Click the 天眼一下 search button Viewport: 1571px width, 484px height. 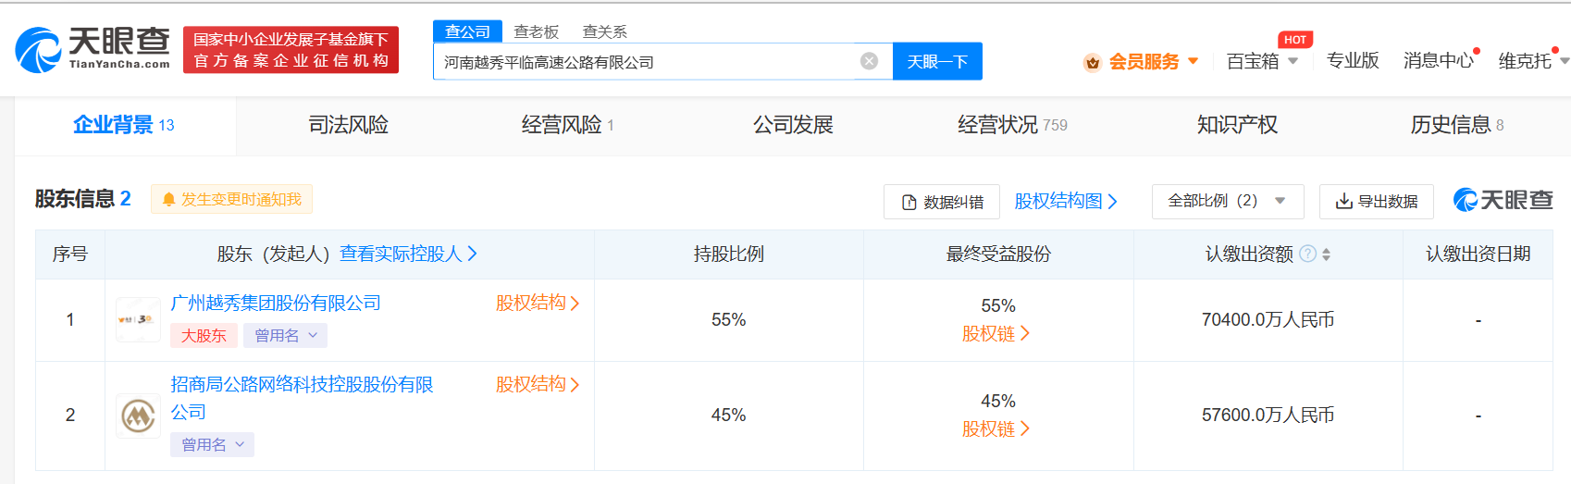(x=937, y=61)
